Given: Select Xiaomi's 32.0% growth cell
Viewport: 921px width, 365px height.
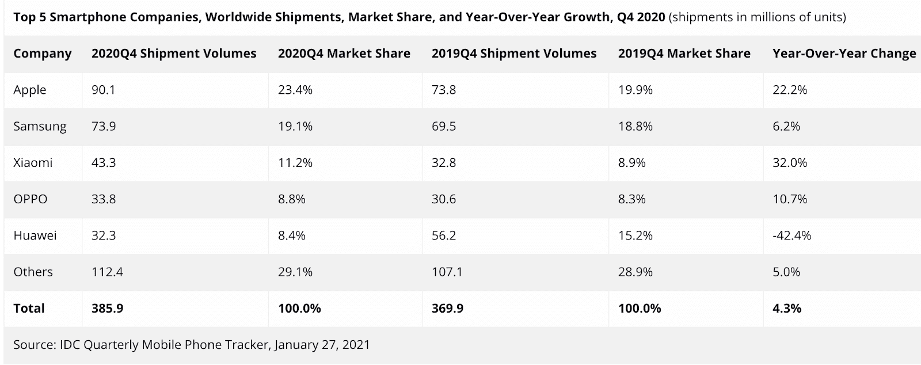Looking at the screenshot, I should [x=790, y=162].
